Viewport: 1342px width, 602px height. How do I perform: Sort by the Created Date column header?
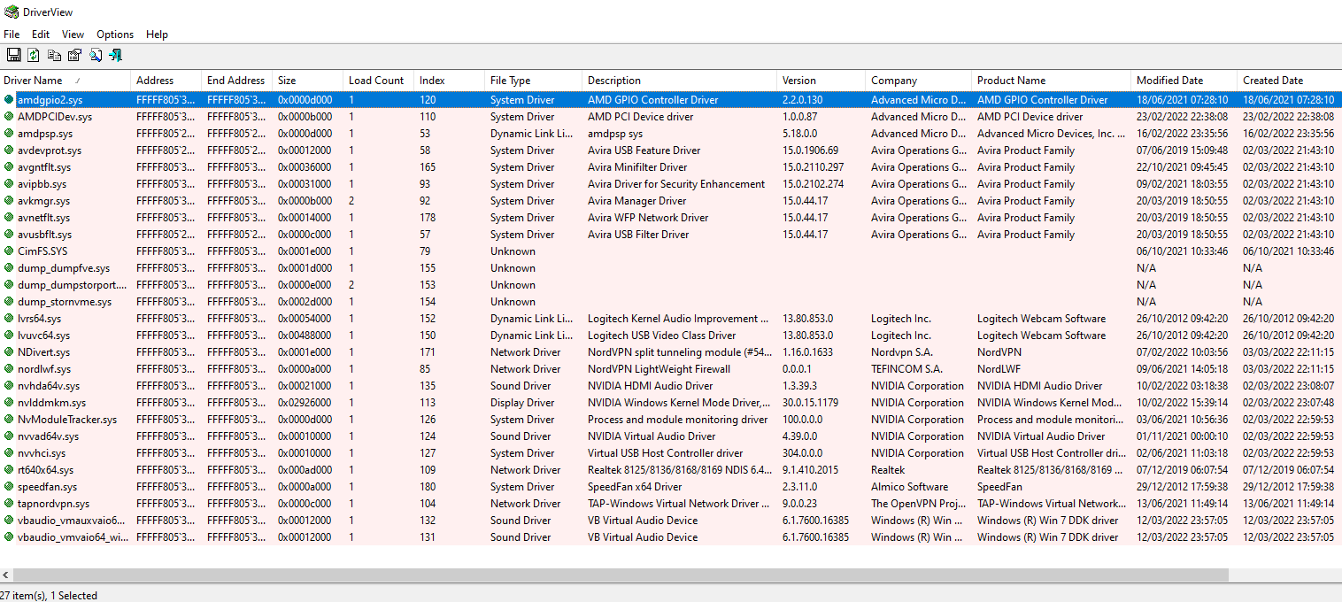1290,81
